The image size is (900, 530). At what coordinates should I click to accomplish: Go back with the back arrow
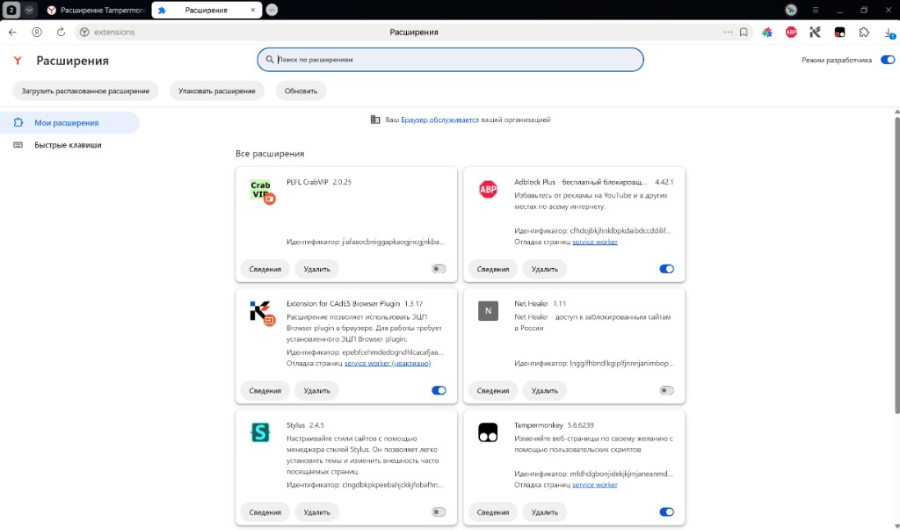point(12,33)
